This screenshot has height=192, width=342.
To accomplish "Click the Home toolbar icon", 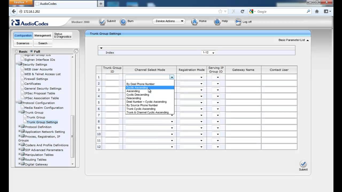I will point(195,22).
